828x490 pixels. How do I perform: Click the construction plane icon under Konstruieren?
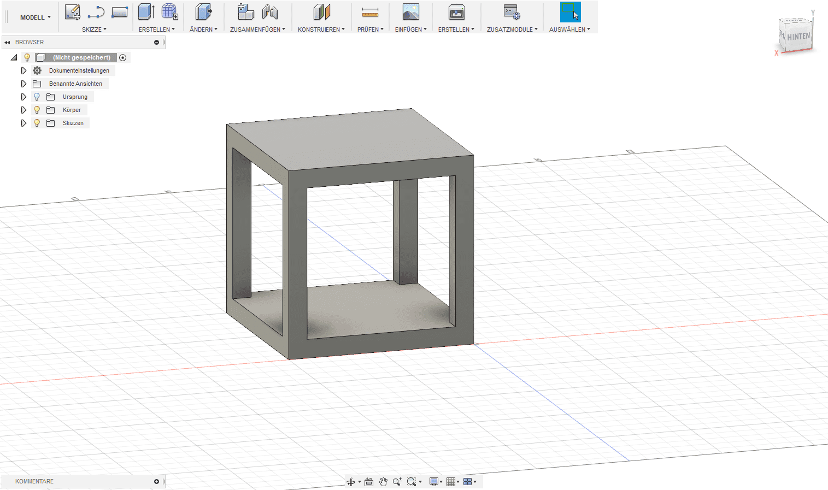tap(321, 12)
